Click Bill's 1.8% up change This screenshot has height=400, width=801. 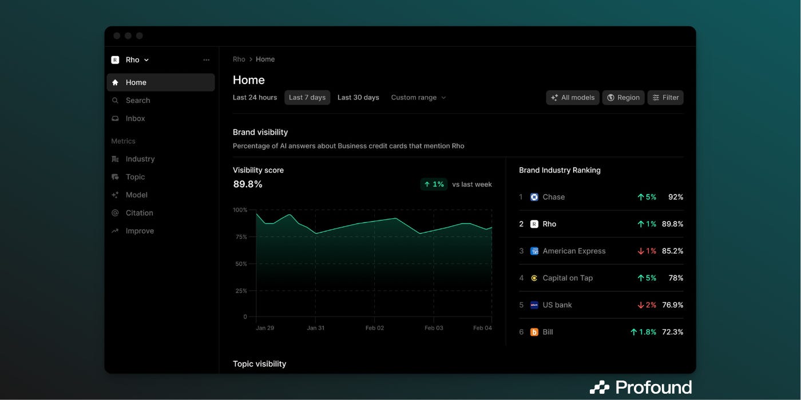tap(643, 332)
